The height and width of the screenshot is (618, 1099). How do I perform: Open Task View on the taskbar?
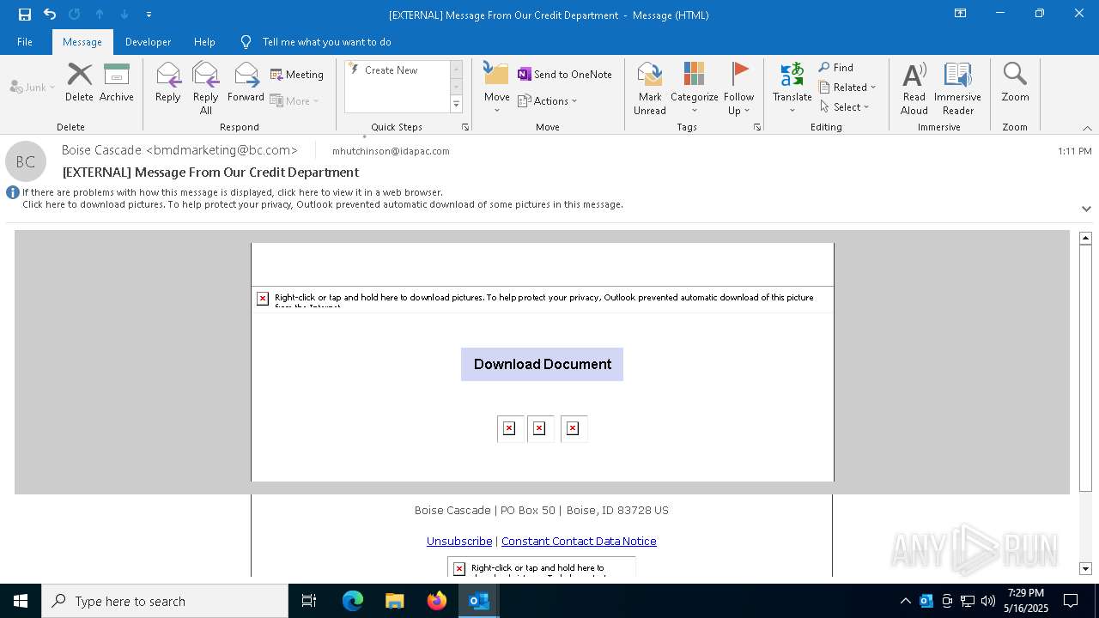click(x=309, y=601)
